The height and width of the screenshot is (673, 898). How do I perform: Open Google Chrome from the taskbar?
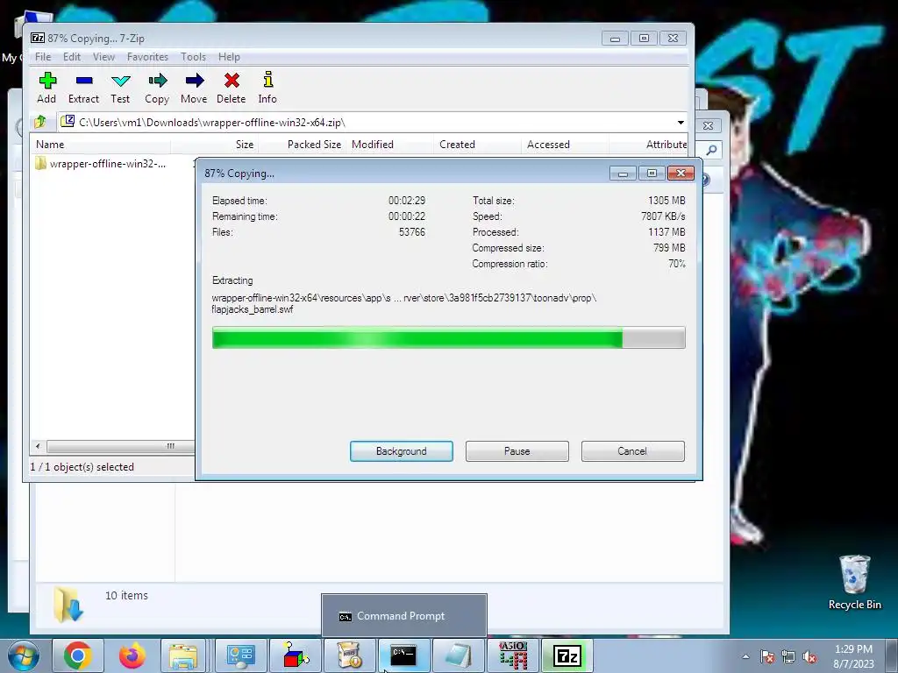coord(78,655)
